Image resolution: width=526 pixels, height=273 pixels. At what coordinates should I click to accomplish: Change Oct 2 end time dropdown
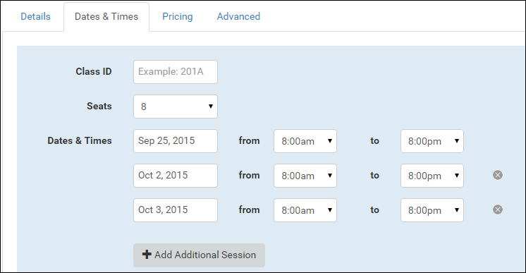click(432, 176)
